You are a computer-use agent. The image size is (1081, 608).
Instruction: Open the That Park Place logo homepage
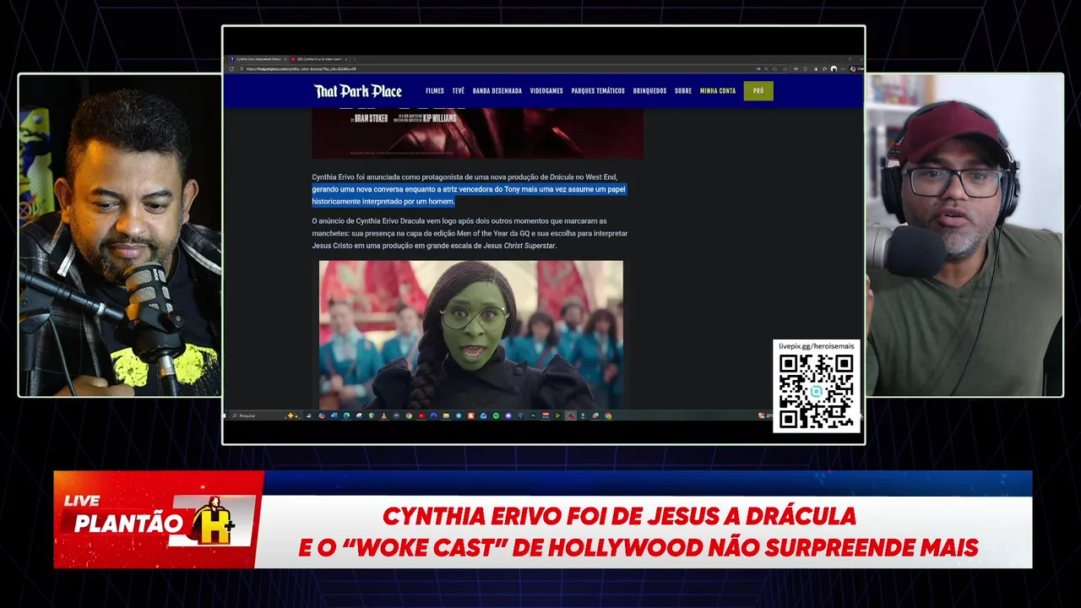click(358, 90)
